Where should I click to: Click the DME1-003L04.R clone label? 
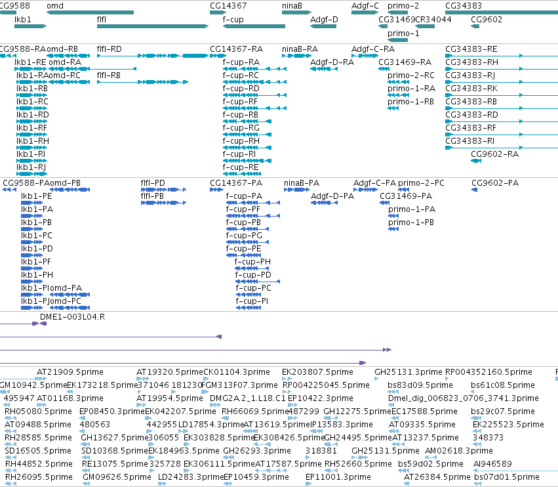72,317
